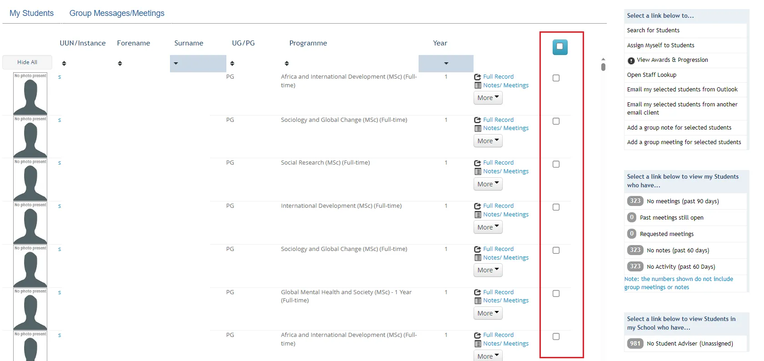Expand More menu for Social Research student
The width and height of the screenshot is (764, 361).
(x=488, y=184)
